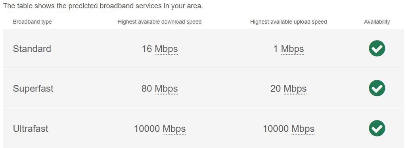Click Mbps beside 10000 Ultrafast upload speed
Viewport: 406px width, 148px height.
pyautogui.click(x=303, y=129)
